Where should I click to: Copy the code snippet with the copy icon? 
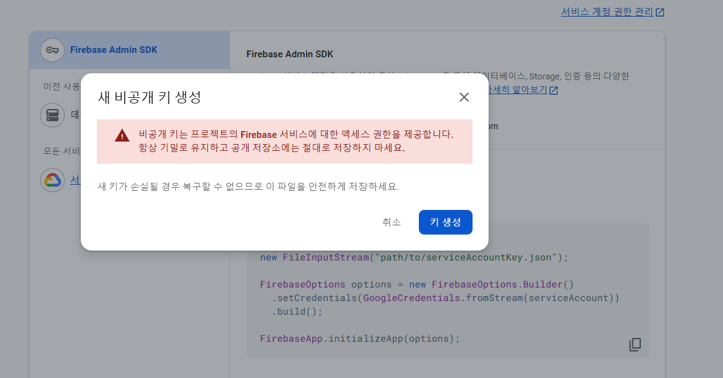point(635,344)
